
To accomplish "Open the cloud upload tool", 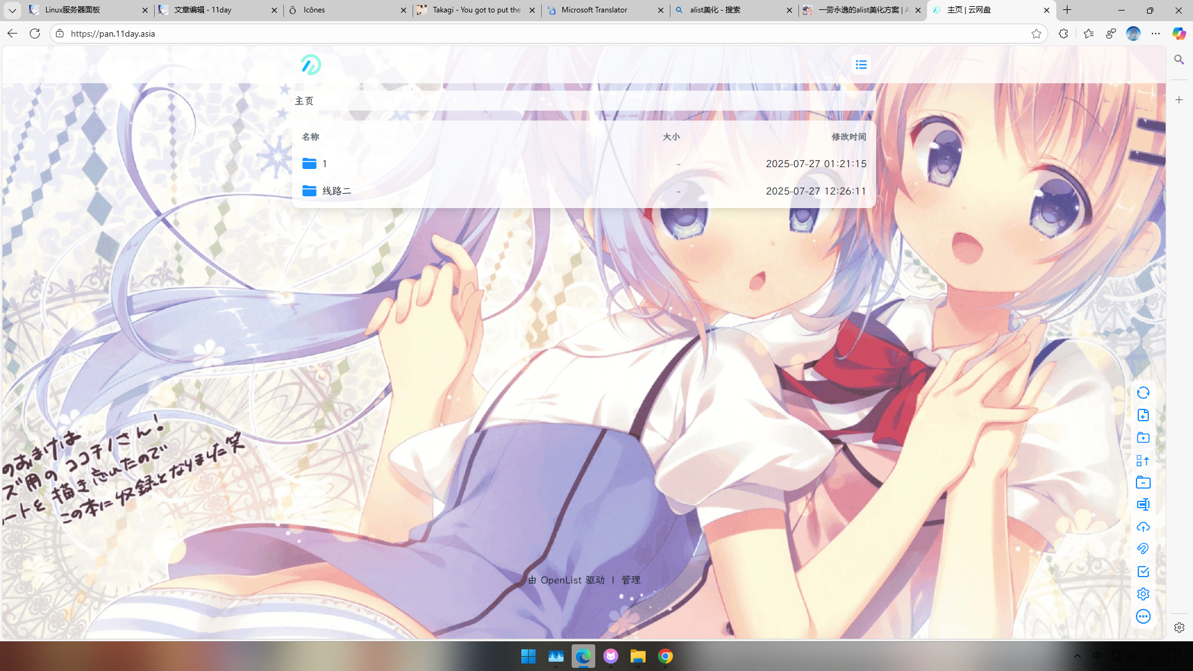I will click(1143, 527).
